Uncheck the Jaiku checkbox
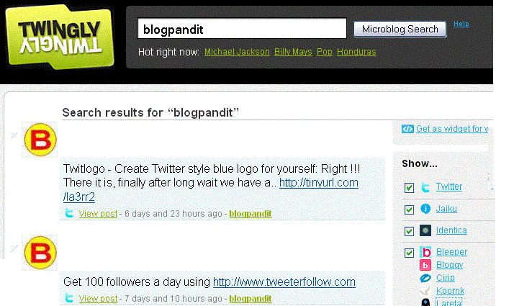The image size is (514, 306). tap(409, 210)
